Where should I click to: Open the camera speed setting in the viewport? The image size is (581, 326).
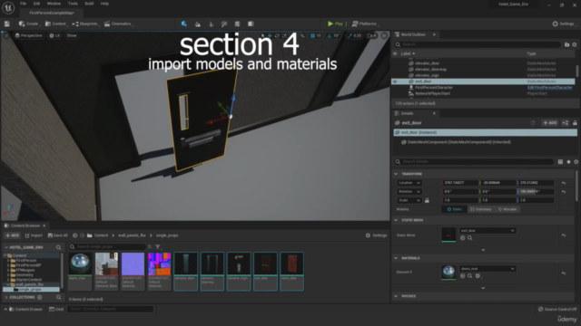pyautogui.click(x=371, y=36)
